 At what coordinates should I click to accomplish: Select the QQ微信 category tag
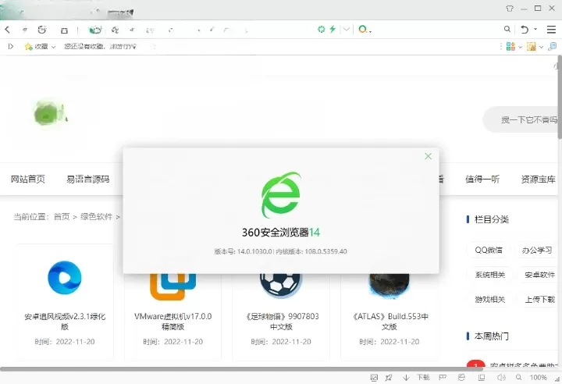[489, 250]
